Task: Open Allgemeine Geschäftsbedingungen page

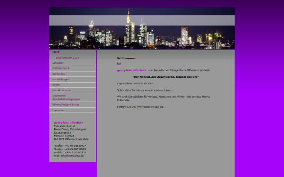Action: (72, 98)
